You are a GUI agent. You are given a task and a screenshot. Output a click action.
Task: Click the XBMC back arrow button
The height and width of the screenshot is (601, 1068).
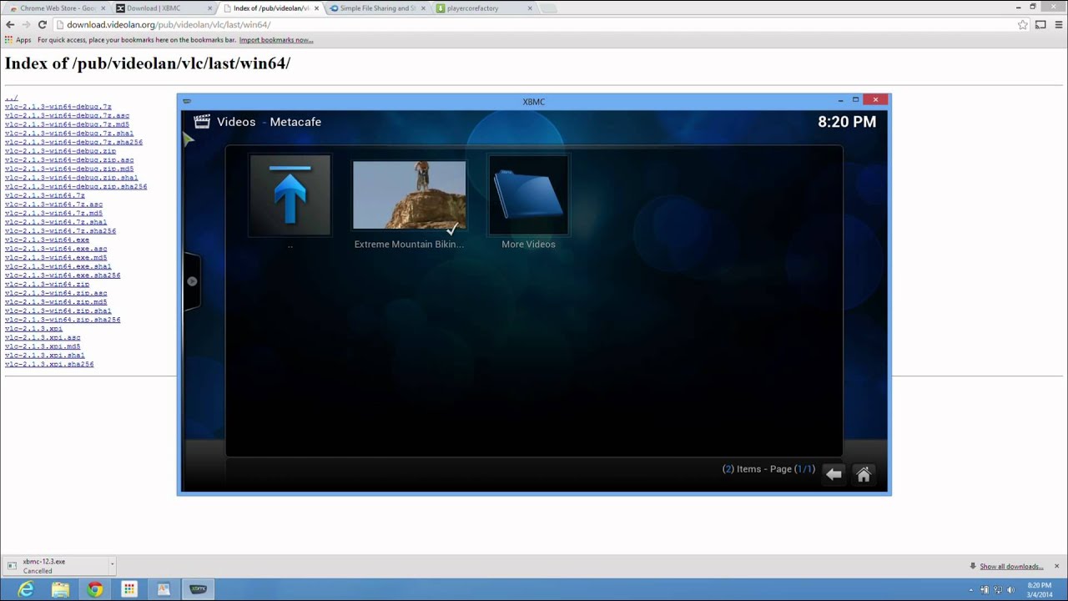[834, 474]
